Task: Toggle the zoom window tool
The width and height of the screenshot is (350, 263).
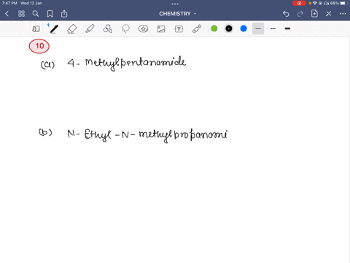Action: click(36, 29)
